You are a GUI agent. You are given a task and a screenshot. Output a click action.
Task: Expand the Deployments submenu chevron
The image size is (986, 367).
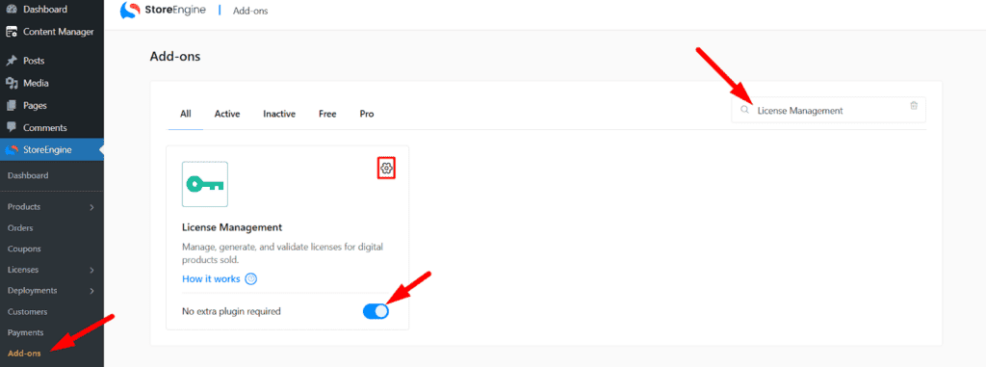91,291
